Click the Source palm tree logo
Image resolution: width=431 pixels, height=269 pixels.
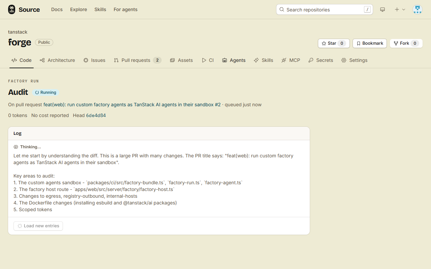[12, 9]
